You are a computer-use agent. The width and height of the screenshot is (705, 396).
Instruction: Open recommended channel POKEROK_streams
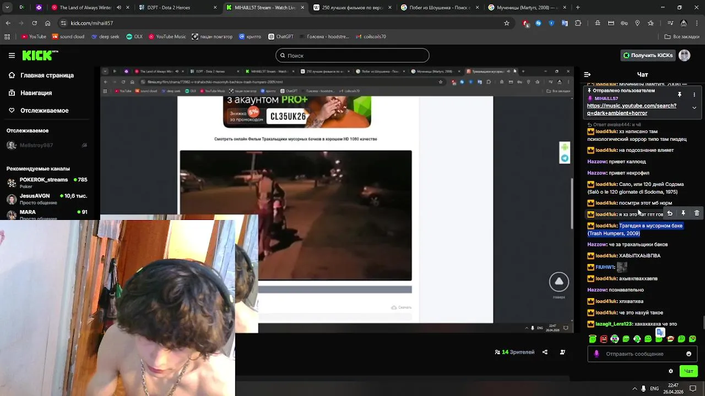point(47,183)
